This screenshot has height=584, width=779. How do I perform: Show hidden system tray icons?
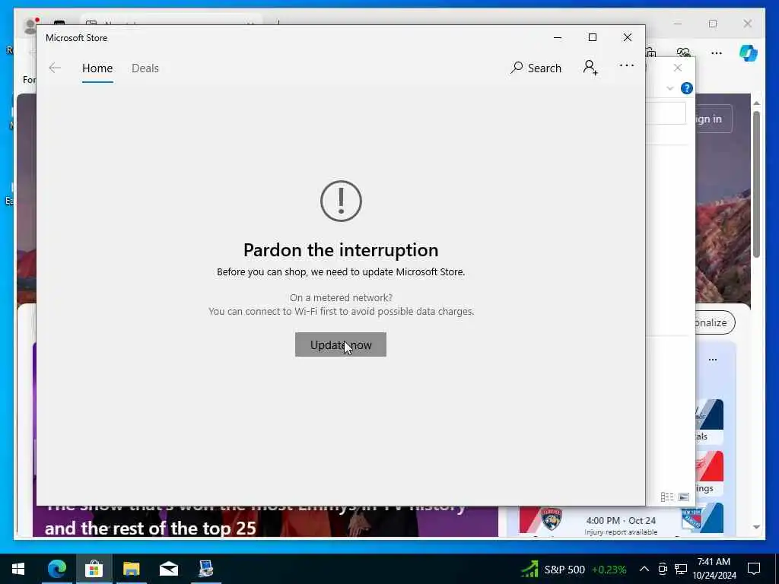pyautogui.click(x=644, y=569)
